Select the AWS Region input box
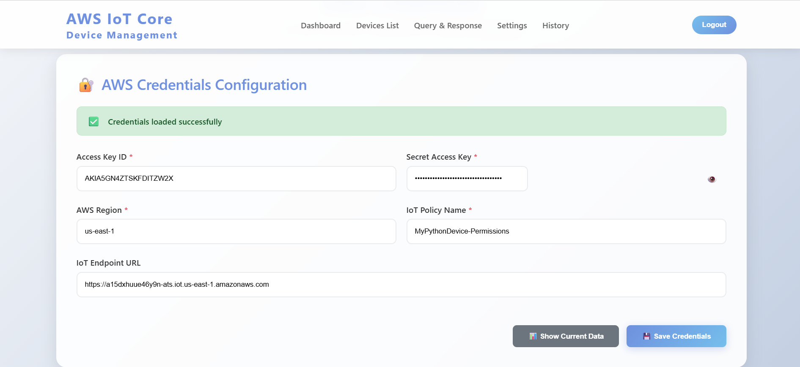The image size is (800, 367). 236,231
